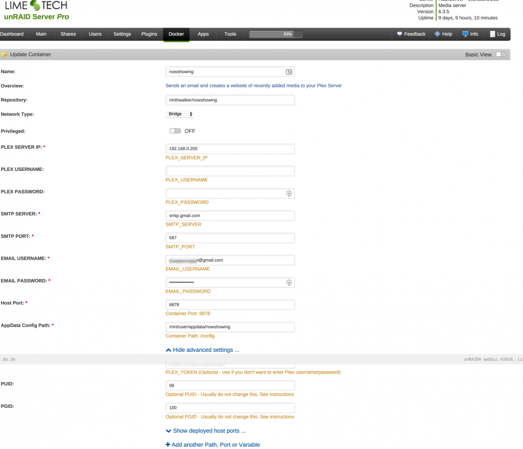Click the EMAIL USERNAME field
Screen dimensions: 523x449
click(x=230, y=260)
